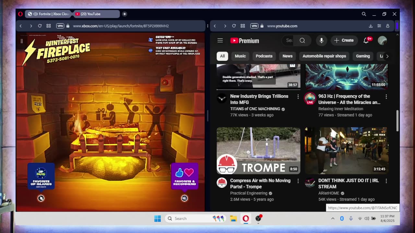Open Speed Dial in the Xbox pane
The height and width of the screenshot is (233, 415).
coord(49,26)
